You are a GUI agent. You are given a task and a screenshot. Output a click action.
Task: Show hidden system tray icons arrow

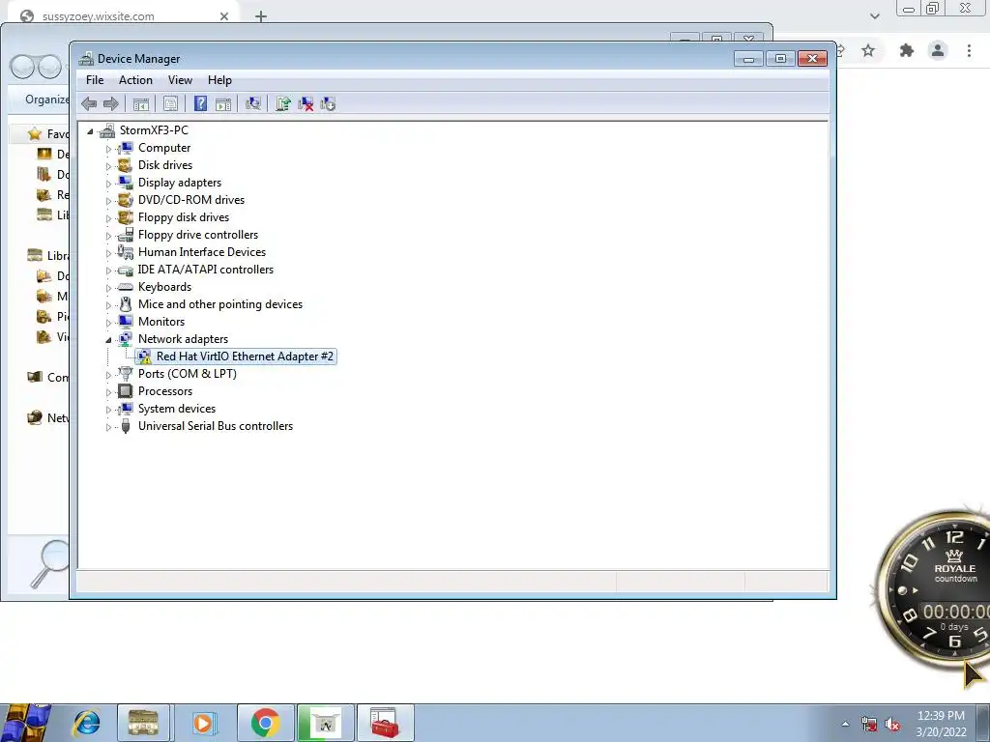pyautogui.click(x=845, y=724)
